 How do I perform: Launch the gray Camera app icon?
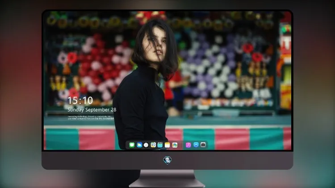tap(203, 145)
